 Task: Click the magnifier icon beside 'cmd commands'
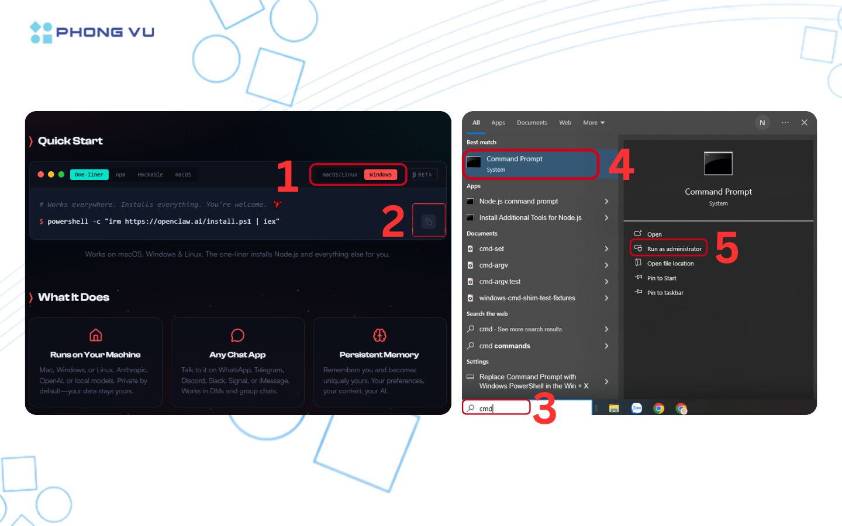coord(470,345)
